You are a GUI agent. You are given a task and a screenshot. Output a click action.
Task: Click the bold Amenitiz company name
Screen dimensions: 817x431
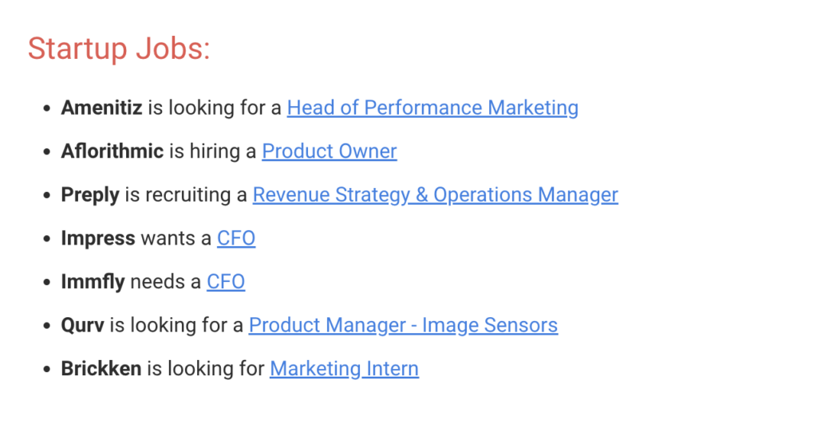tap(101, 108)
